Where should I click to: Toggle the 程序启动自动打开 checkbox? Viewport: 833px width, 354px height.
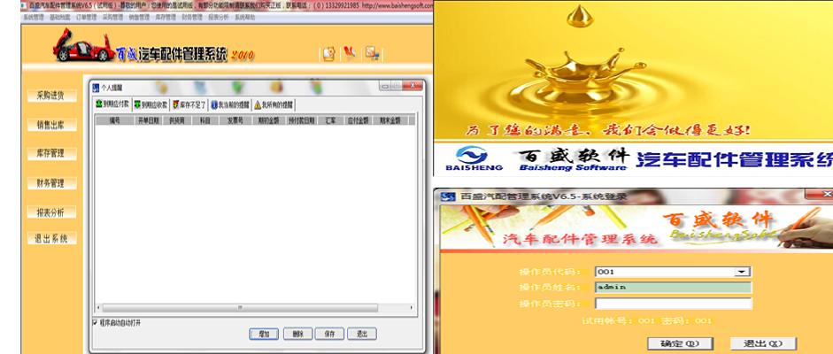tap(96, 322)
